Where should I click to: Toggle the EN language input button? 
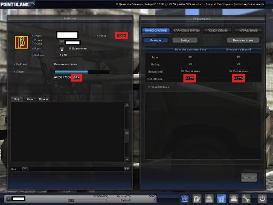coord(126,169)
